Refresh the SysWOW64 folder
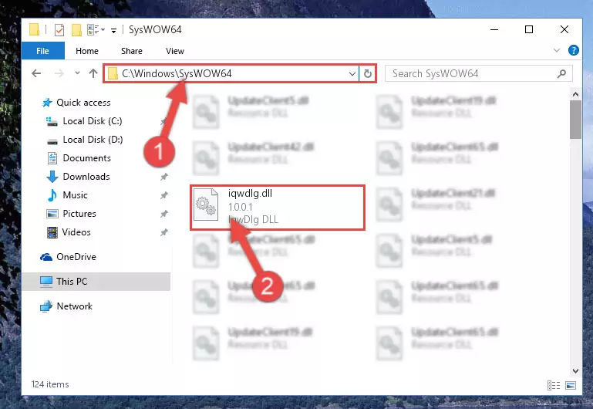 click(x=368, y=73)
